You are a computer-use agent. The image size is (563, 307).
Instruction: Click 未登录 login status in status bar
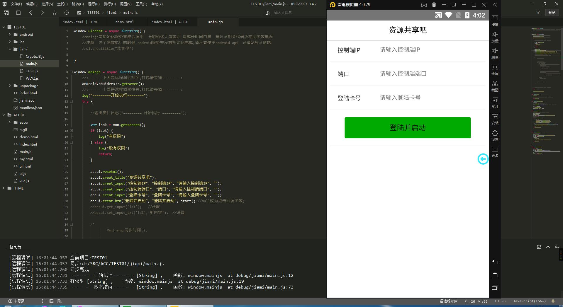coord(16,301)
